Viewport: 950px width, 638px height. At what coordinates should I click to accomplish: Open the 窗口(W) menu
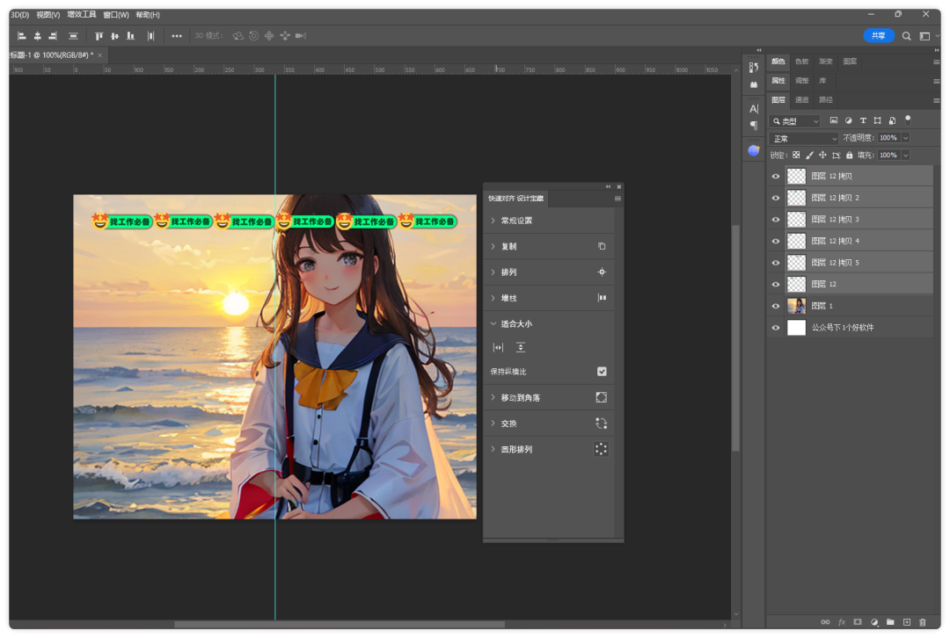coord(115,15)
